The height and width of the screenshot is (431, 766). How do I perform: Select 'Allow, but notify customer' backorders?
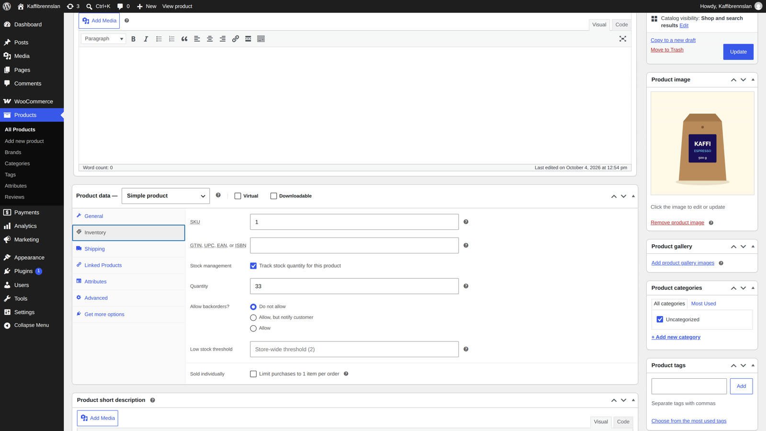(x=253, y=318)
